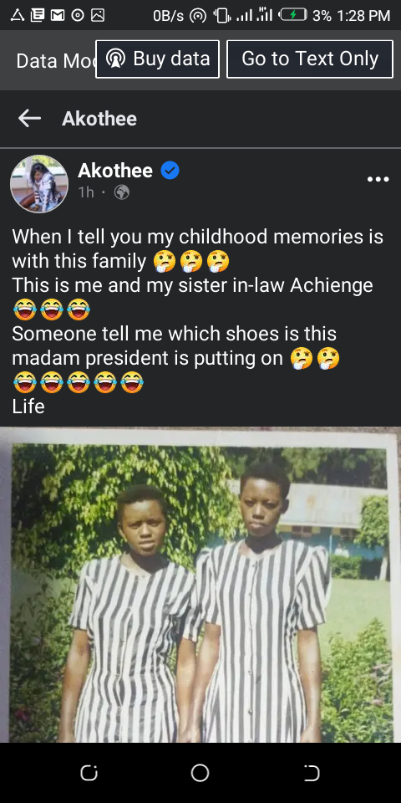The image size is (401, 803).
Task: Open the striped-dress photo in the post
Action: pyautogui.click(x=200, y=585)
